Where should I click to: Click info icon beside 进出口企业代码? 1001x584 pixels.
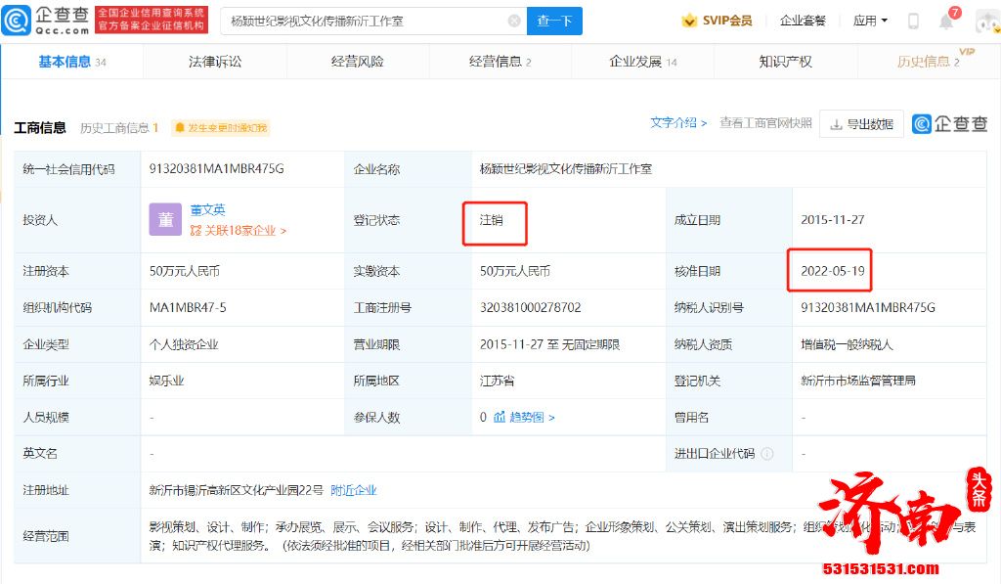(x=767, y=454)
